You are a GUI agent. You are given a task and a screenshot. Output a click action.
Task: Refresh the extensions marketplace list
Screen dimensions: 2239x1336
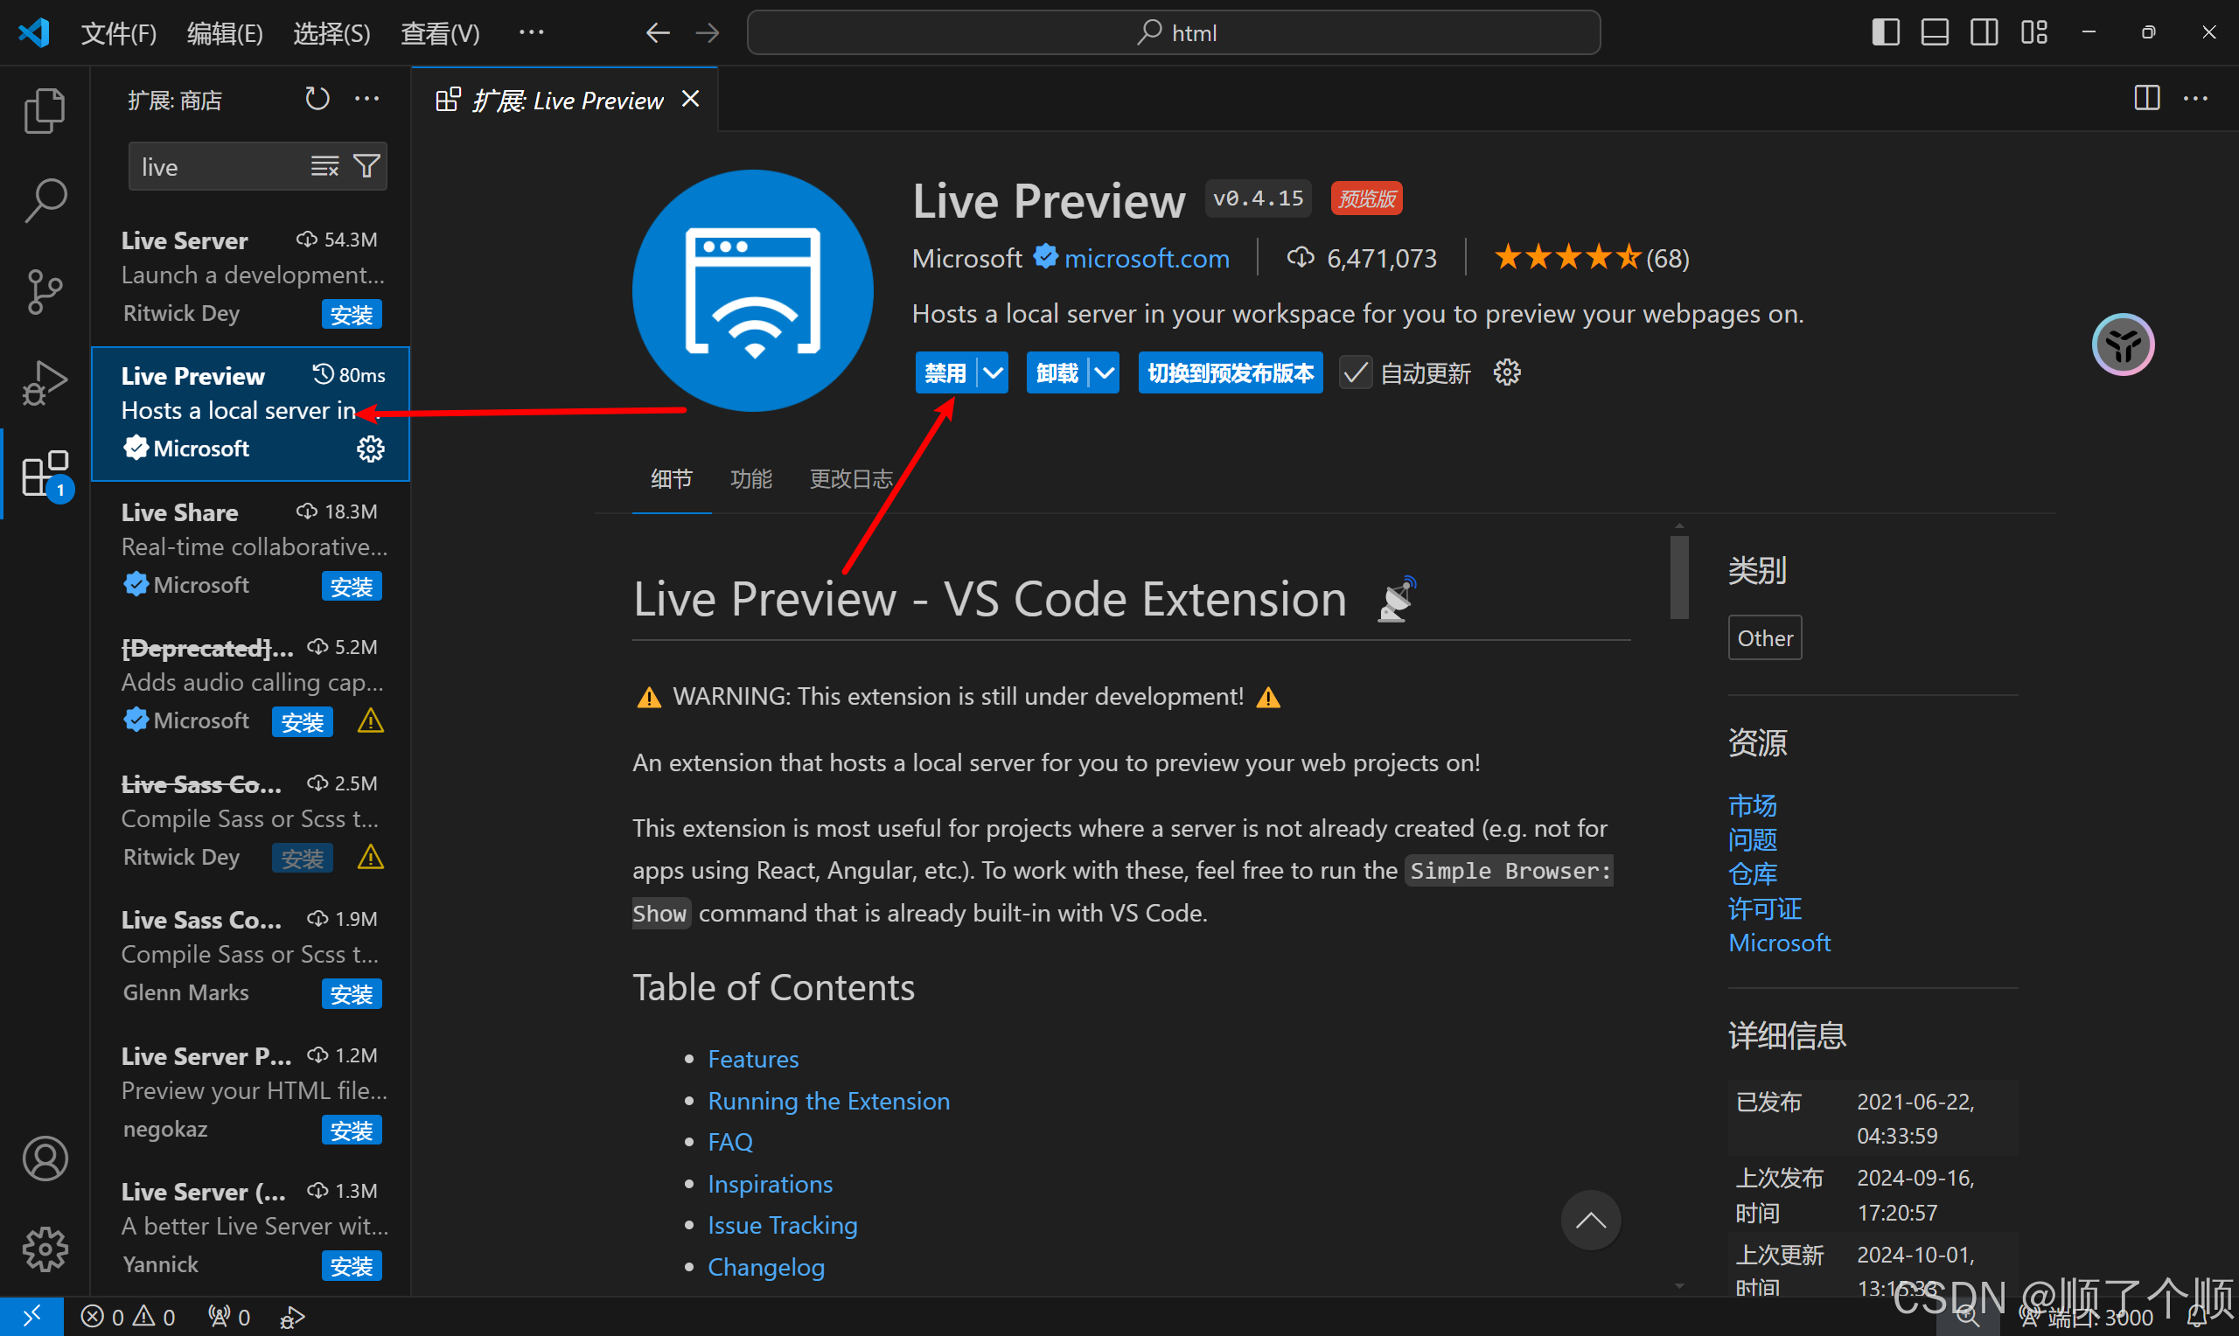[x=317, y=99]
